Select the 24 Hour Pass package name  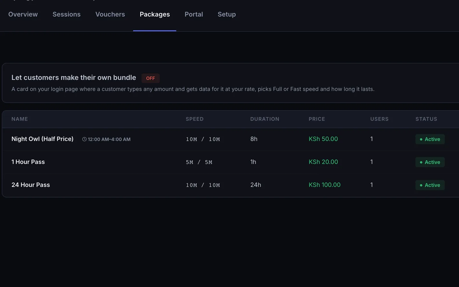pos(31,185)
